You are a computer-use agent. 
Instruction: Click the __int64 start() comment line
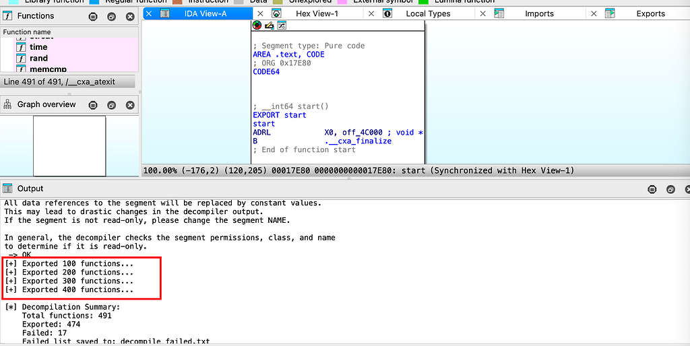point(291,106)
